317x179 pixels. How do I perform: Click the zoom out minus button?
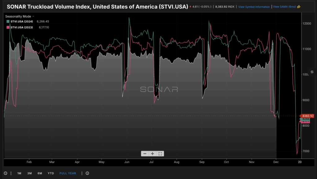[145, 154]
